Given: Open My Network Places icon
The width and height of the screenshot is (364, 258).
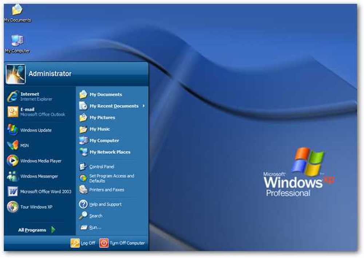Looking at the screenshot, I should [x=83, y=152].
